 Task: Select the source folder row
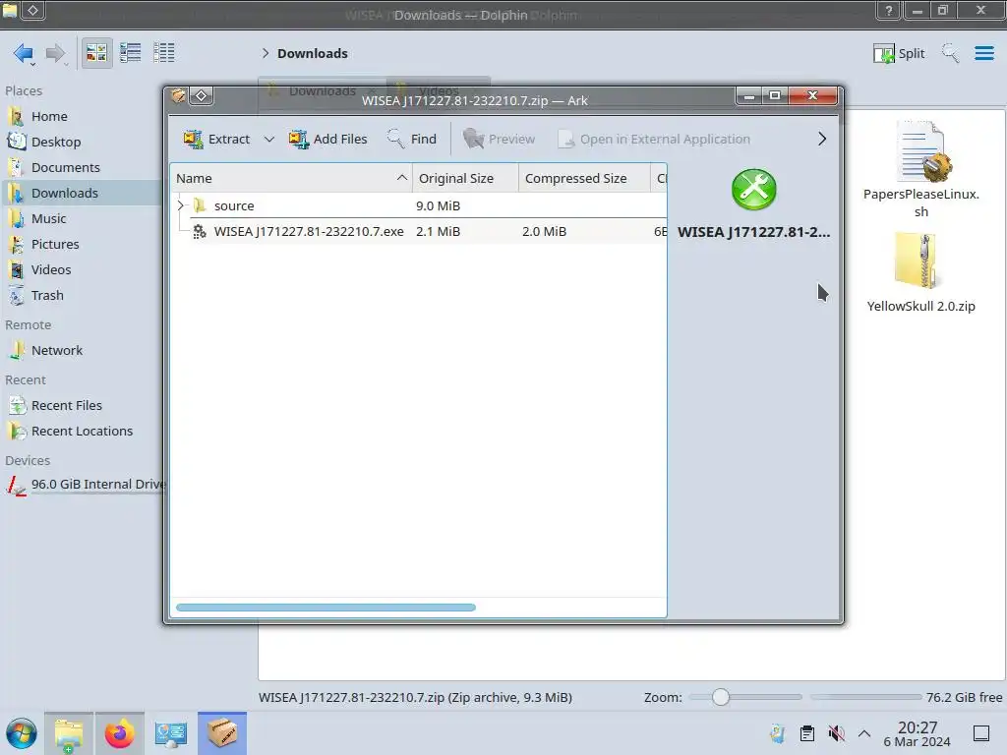click(x=418, y=205)
